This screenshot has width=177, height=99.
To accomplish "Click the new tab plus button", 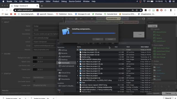I will 42,6.
